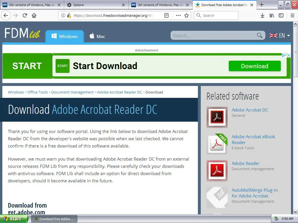
Task: Click the AdChoices triangle icon
Action: point(284,55)
